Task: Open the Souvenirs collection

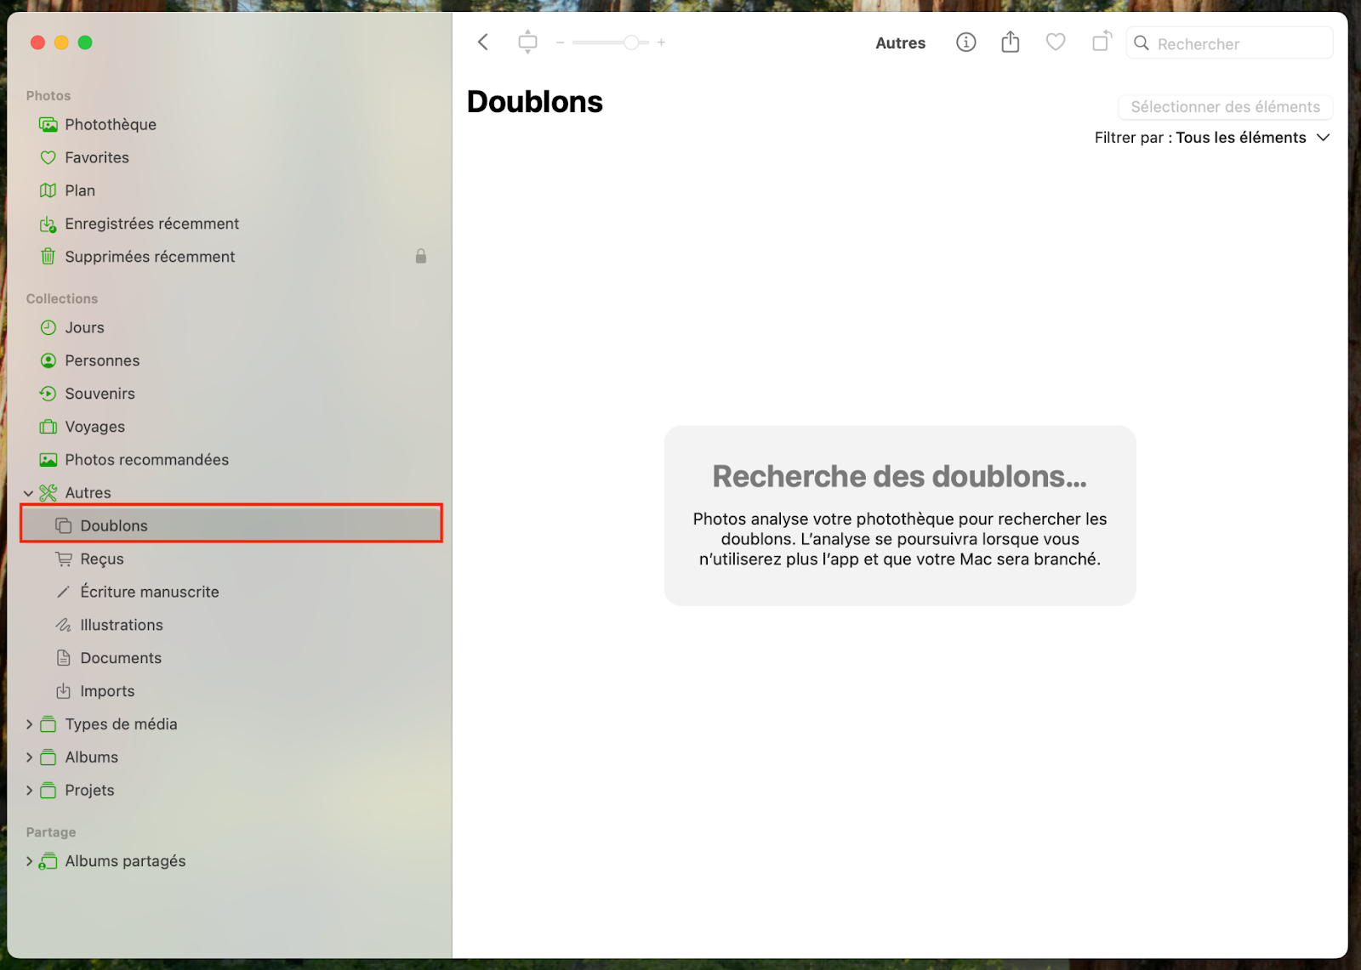Action: [x=100, y=394]
